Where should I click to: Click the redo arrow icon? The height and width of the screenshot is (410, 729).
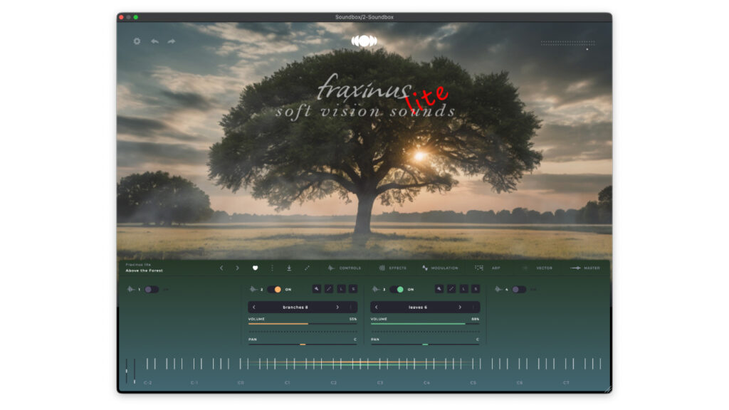click(171, 42)
